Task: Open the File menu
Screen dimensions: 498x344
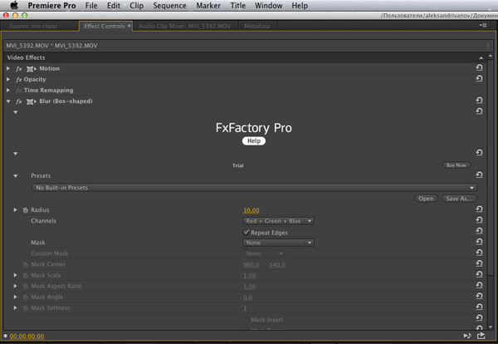Action: click(91, 6)
